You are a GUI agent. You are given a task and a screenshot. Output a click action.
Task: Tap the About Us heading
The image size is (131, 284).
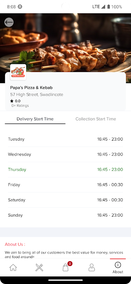click(15, 244)
